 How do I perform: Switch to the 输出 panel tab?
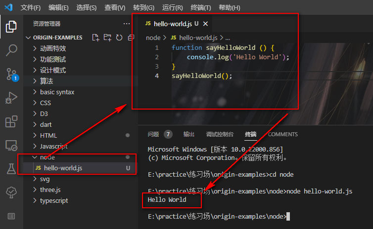click(x=189, y=134)
